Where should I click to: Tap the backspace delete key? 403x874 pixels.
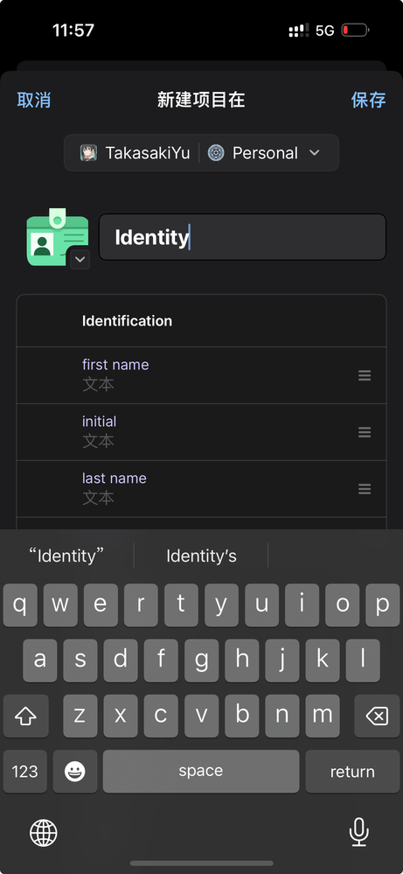[377, 717]
